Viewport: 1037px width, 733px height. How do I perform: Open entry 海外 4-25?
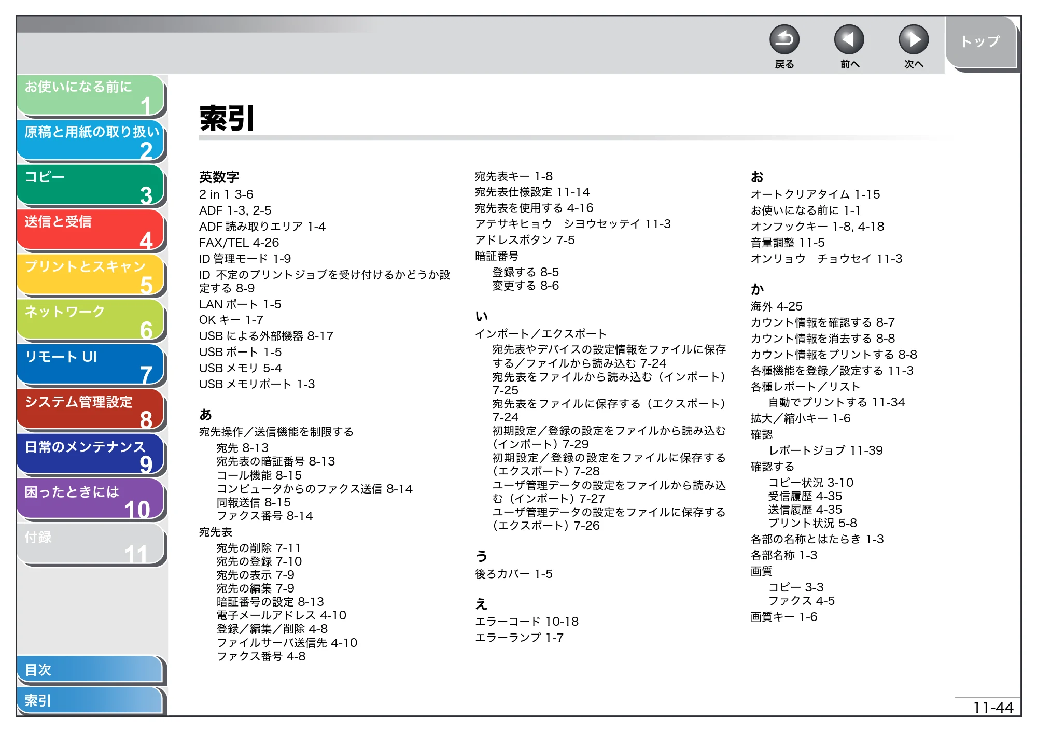tap(777, 306)
